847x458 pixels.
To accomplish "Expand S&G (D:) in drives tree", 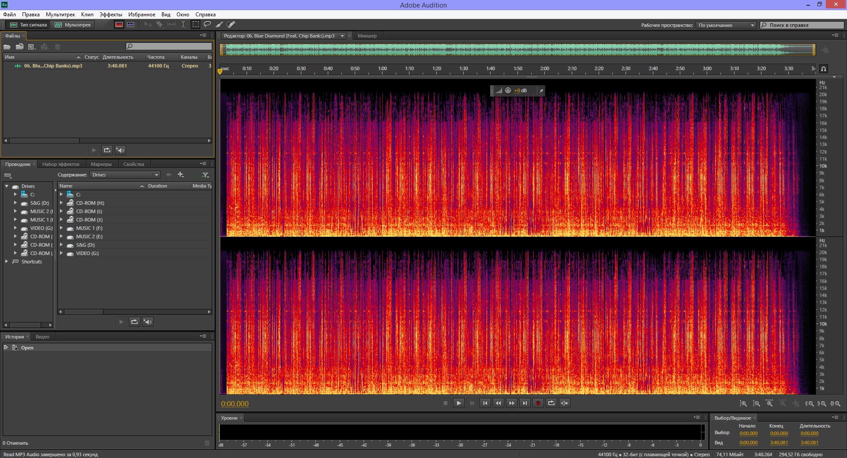I will [15, 203].
